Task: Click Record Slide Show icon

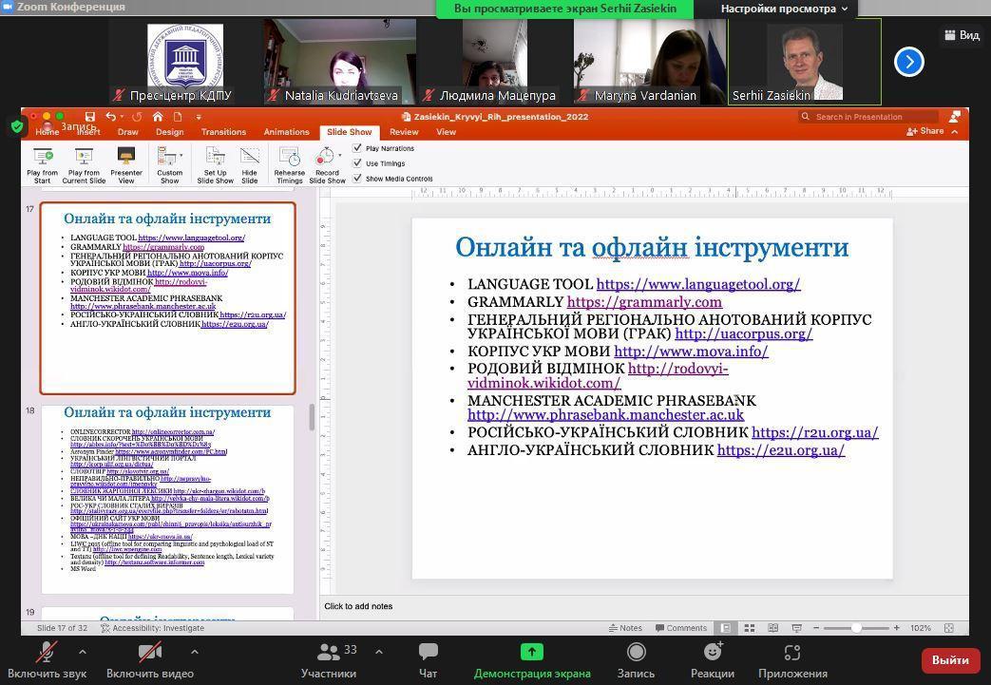Action: click(x=325, y=156)
